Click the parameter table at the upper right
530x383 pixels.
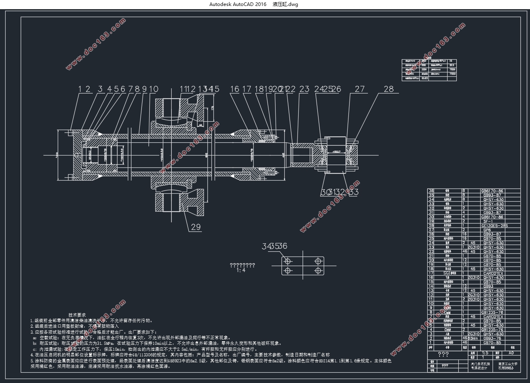[429, 70]
